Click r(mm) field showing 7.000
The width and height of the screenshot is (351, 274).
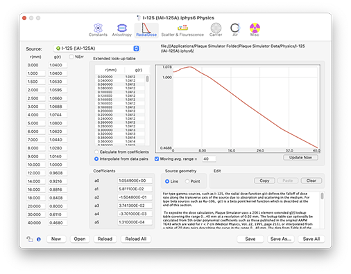click(35, 140)
